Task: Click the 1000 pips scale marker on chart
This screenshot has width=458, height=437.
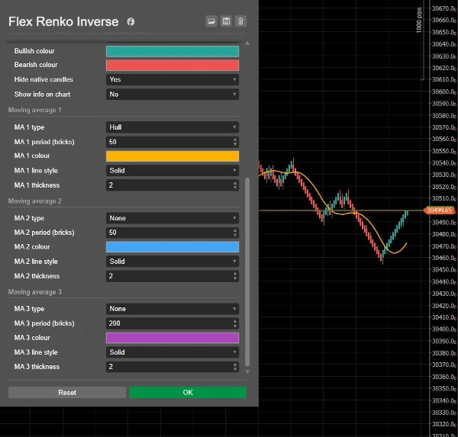Action: [x=419, y=20]
